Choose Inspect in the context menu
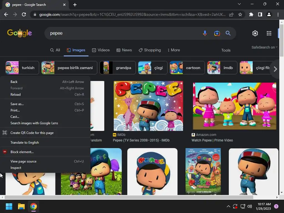 coord(45,168)
